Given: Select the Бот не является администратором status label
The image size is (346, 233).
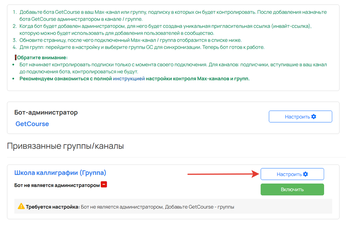Looking at the screenshot, I should [x=56, y=184].
